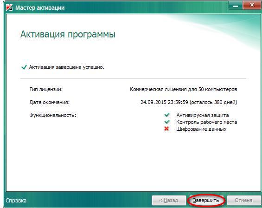
Task: Click the Контроль рабочего места check icon
Action: click(167, 122)
